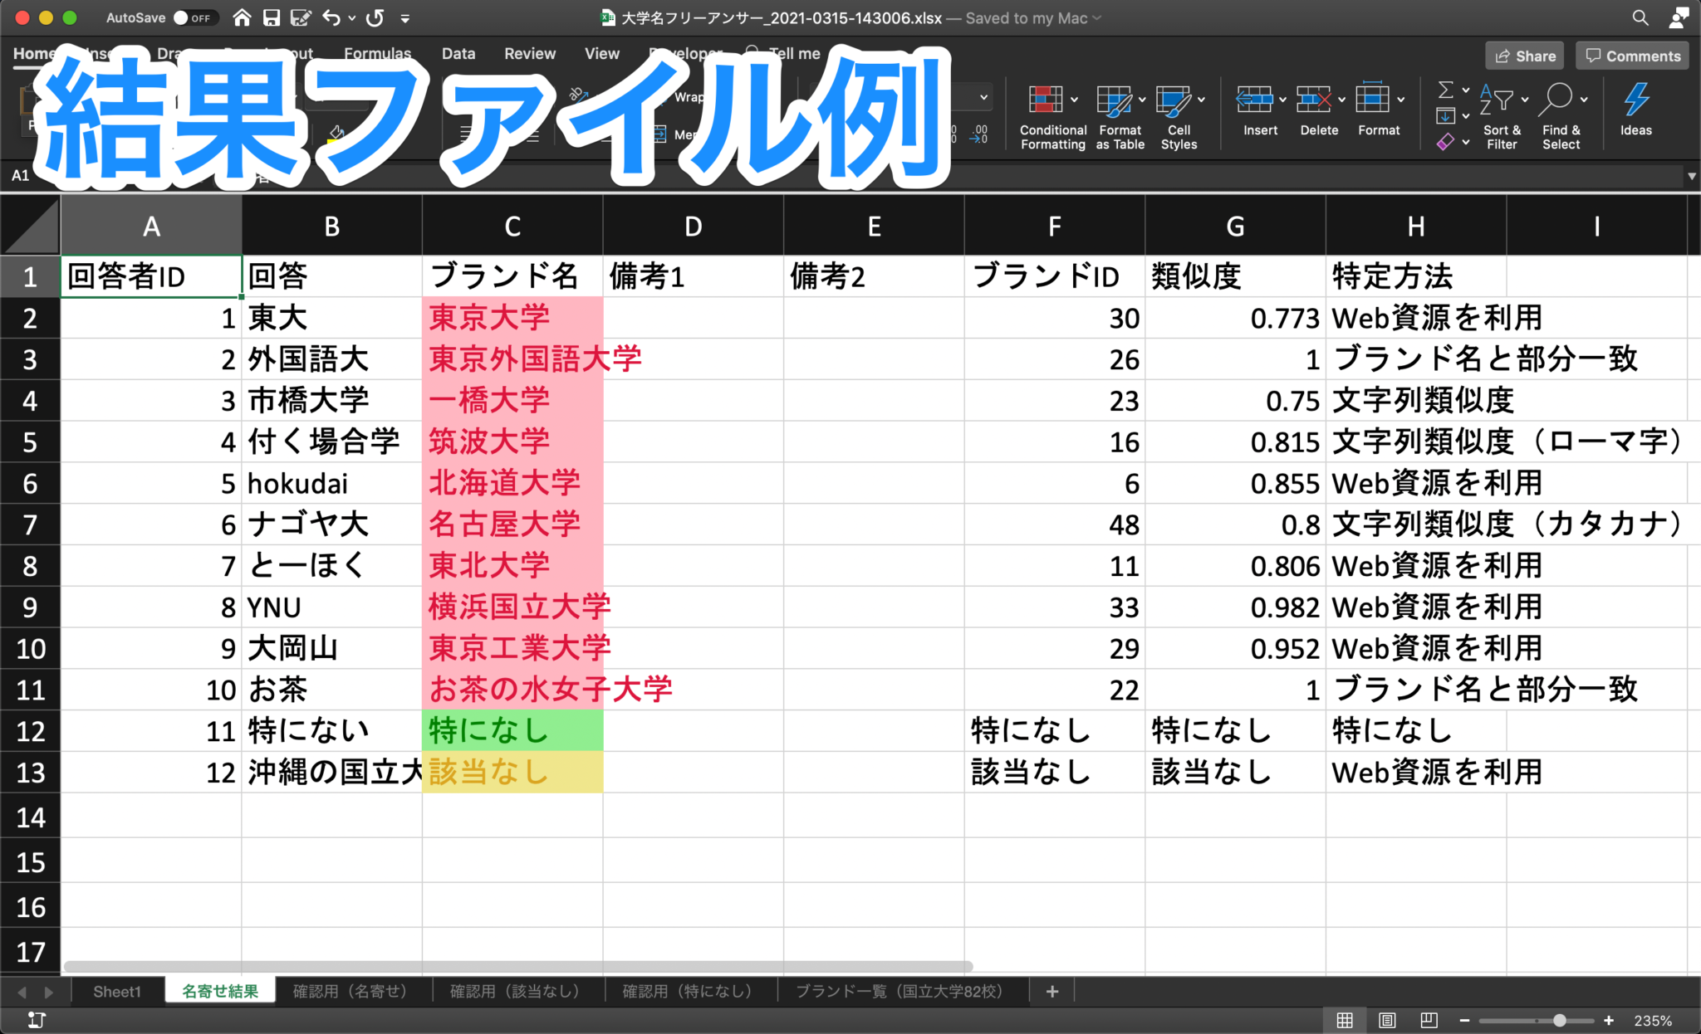Switch to 確認用（名寄せ） sheet tab
The height and width of the screenshot is (1034, 1701).
pyautogui.click(x=354, y=992)
